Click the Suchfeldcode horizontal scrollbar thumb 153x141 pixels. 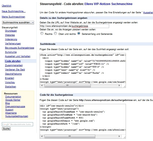click(67, 86)
